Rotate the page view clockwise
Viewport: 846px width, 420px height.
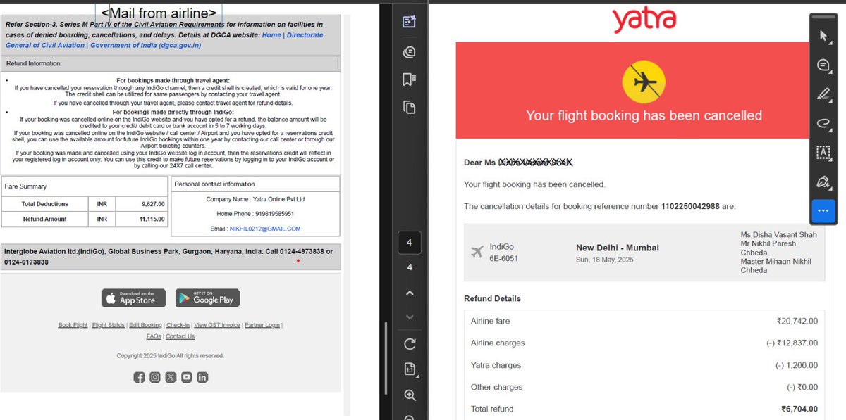pos(410,344)
